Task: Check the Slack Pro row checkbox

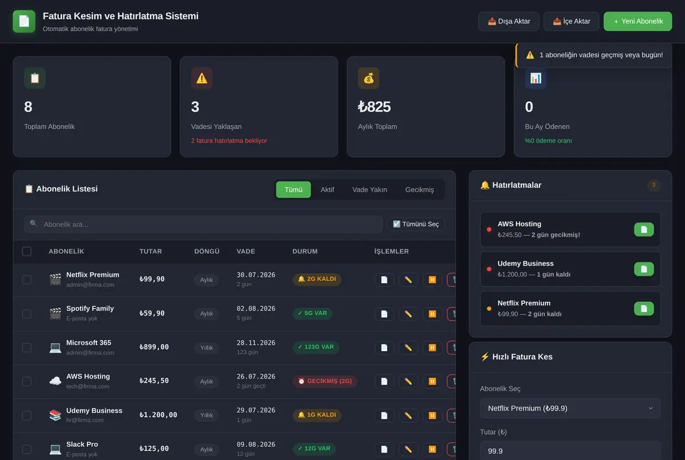Action: pyautogui.click(x=27, y=449)
